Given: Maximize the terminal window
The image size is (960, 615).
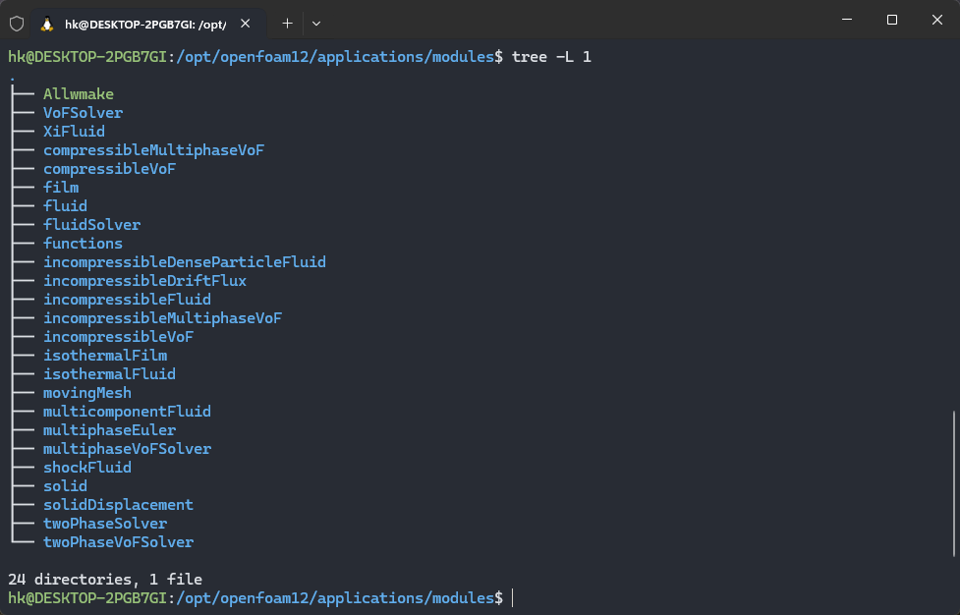Looking at the screenshot, I should [x=891, y=20].
